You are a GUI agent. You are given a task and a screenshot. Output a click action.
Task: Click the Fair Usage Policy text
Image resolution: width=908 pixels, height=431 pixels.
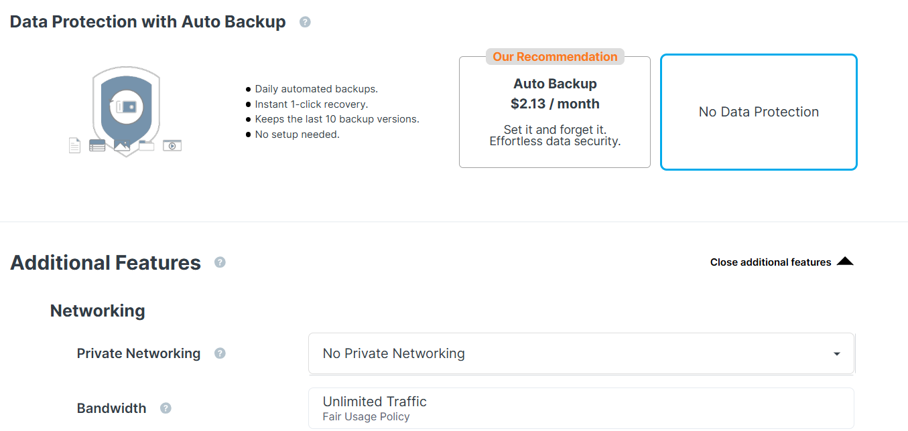[366, 417]
